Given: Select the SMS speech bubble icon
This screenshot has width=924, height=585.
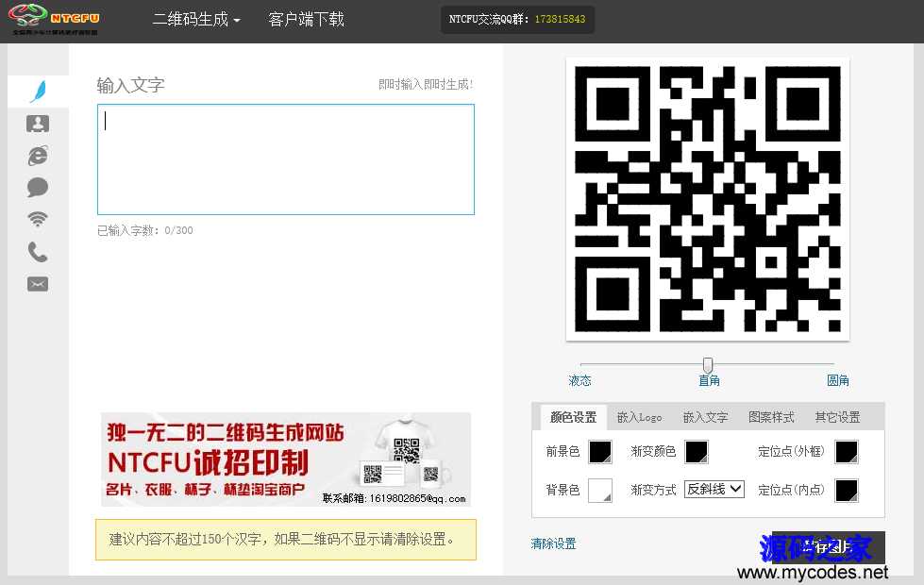Looking at the screenshot, I should (38, 188).
